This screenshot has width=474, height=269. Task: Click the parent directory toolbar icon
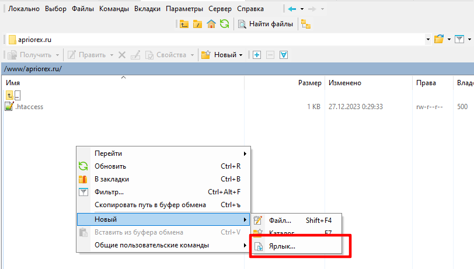click(184, 24)
